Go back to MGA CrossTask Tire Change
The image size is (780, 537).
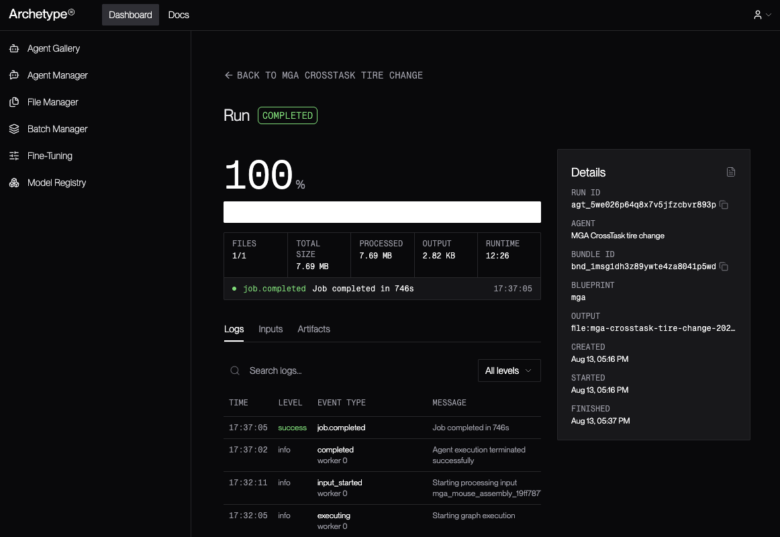coord(324,75)
